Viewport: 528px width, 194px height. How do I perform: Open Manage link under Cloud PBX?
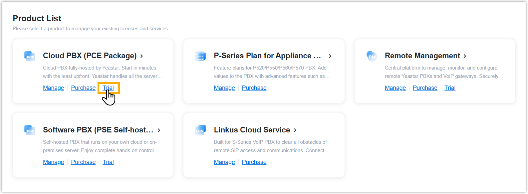point(53,88)
